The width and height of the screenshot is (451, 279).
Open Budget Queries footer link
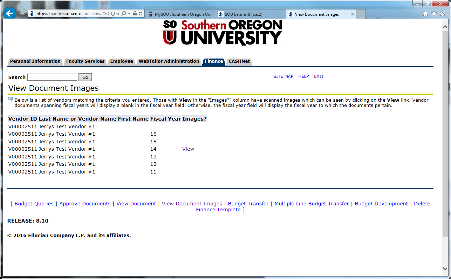coord(34,204)
